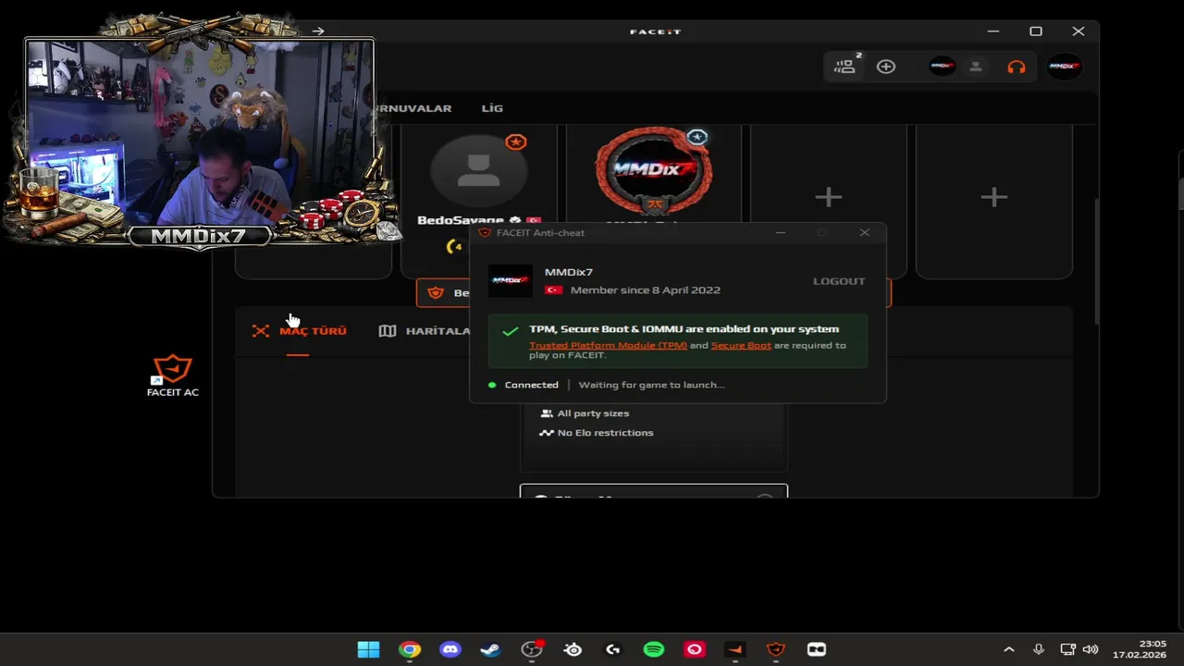Screen dimensions: 1184x666
Task: Click the orange star badge on BedoSavage
Action: [516, 142]
